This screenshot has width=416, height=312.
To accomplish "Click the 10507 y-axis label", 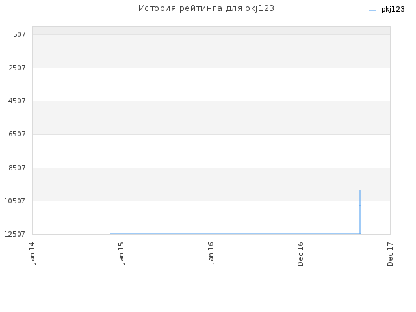I will tap(15, 201).
